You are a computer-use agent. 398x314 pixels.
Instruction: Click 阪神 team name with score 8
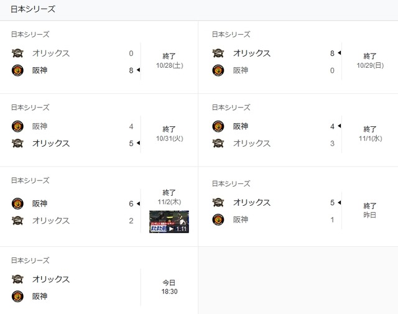pyautogui.click(x=40, y=70)
